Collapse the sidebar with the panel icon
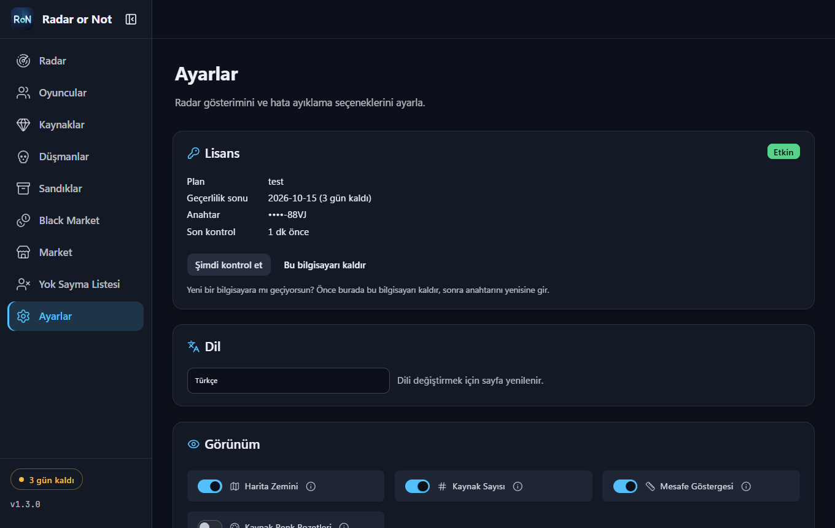This screenshot has width=835, height=528. (x=131, y=19)
